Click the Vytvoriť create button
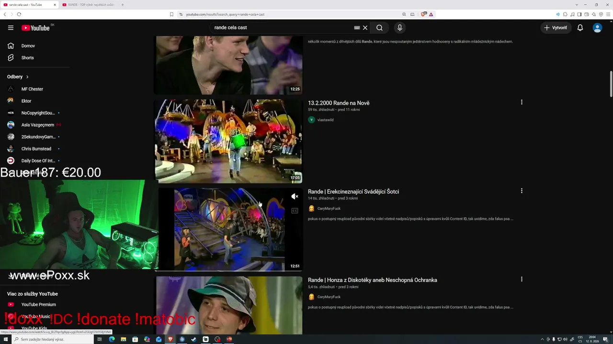 556,28
